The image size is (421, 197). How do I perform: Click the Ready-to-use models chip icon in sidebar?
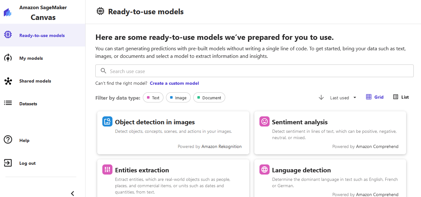click(x=8, y=35)
